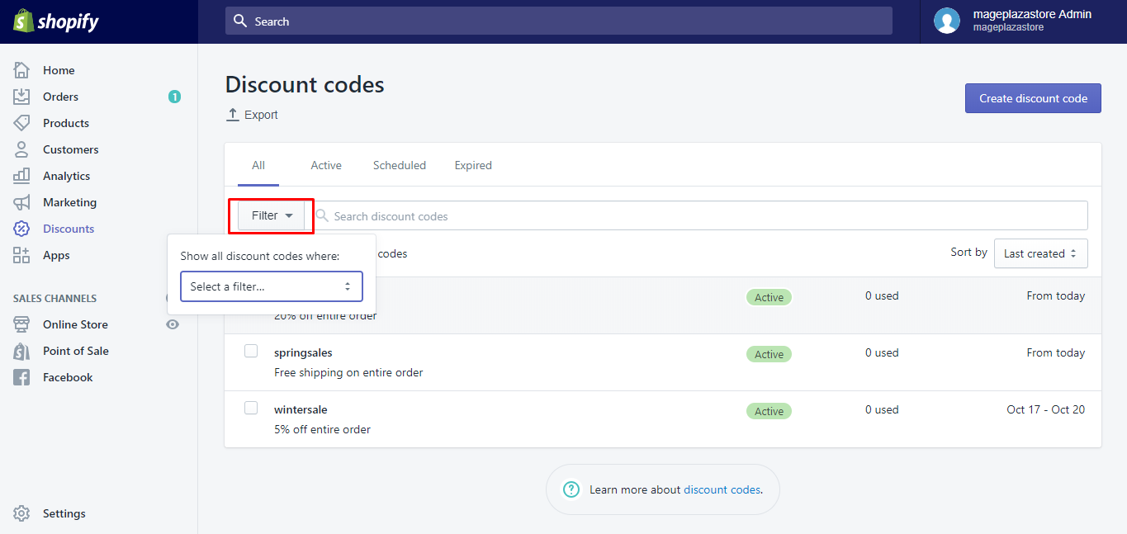The width and height of the screenshot is (1127, 534).
Task: Switch to the Scheduled tab
Action: click(x=400, y=165)
